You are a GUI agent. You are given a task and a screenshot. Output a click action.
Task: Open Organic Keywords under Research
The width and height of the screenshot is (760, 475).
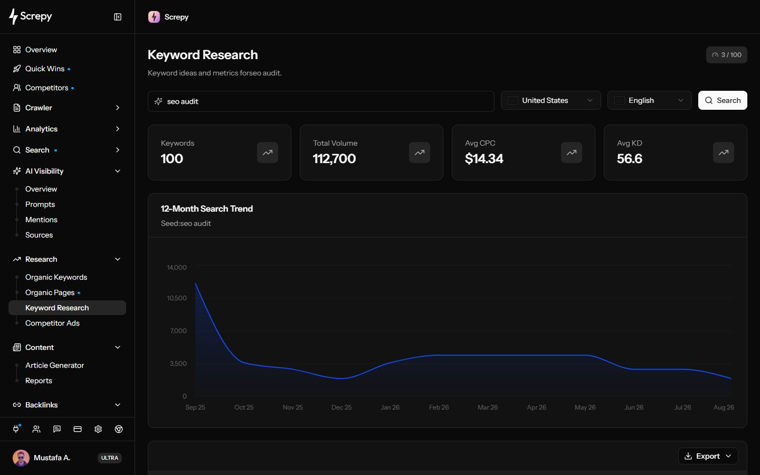[x=56, y=277]
